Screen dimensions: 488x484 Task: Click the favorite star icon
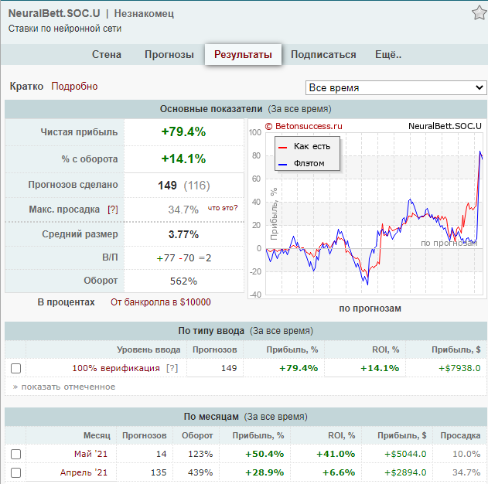tap(479, 13)
